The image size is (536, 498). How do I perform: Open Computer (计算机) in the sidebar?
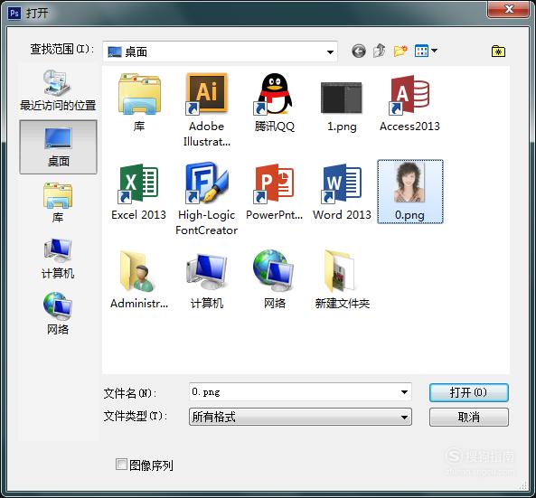(58, 258)
